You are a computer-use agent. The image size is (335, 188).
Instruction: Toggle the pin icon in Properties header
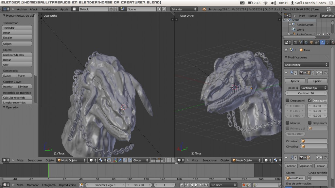coord(286,50)
